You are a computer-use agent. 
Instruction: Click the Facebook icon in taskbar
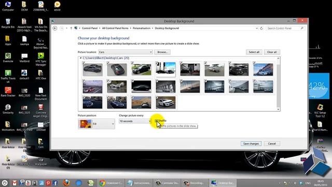coord(55,183)
